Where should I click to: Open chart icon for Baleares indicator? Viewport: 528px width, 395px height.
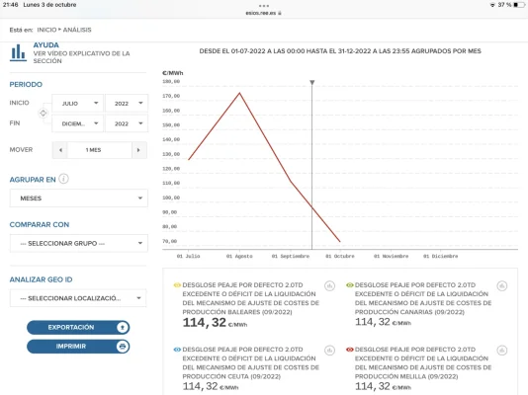coord(329,286)
